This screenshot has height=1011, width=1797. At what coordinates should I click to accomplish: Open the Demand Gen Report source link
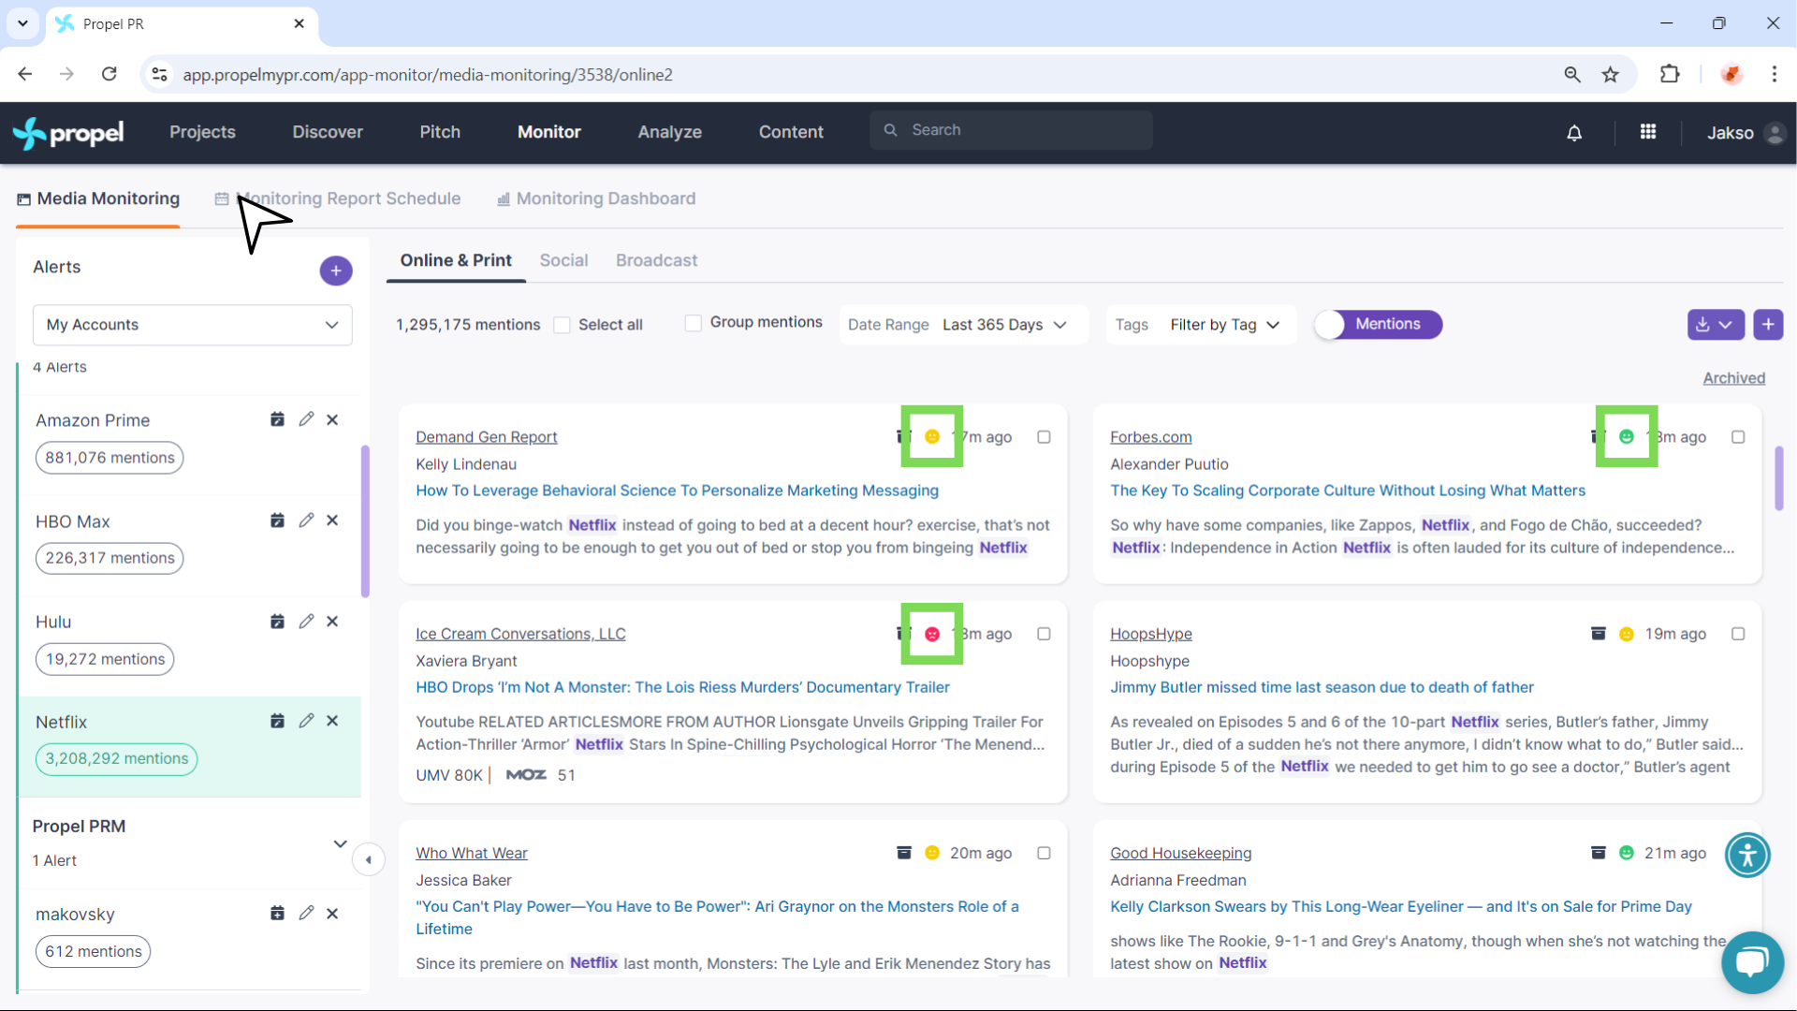(x=487, y=437)
